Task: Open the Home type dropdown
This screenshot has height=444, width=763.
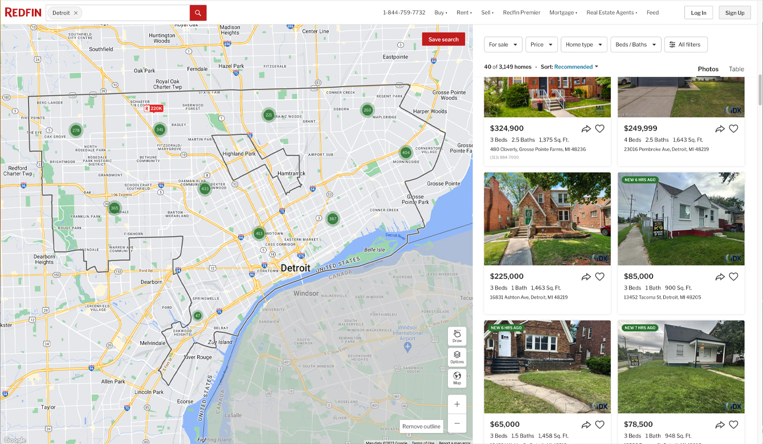Action: (x=584, y=44)
